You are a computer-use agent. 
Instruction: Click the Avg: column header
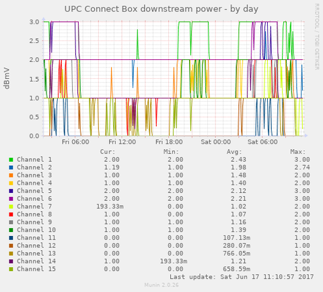pos(234,152)
